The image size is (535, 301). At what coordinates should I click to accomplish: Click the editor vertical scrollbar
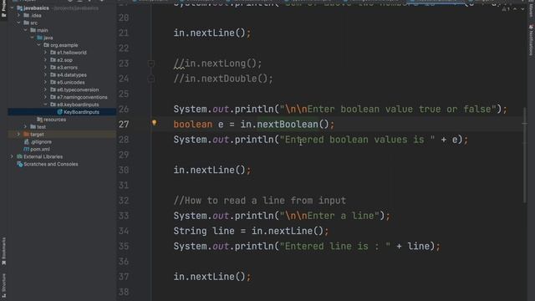[524, 156]
